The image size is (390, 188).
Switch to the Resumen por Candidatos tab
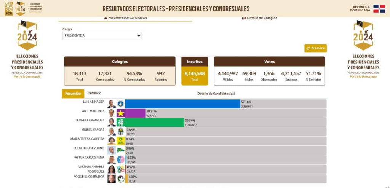click(125, 18)
